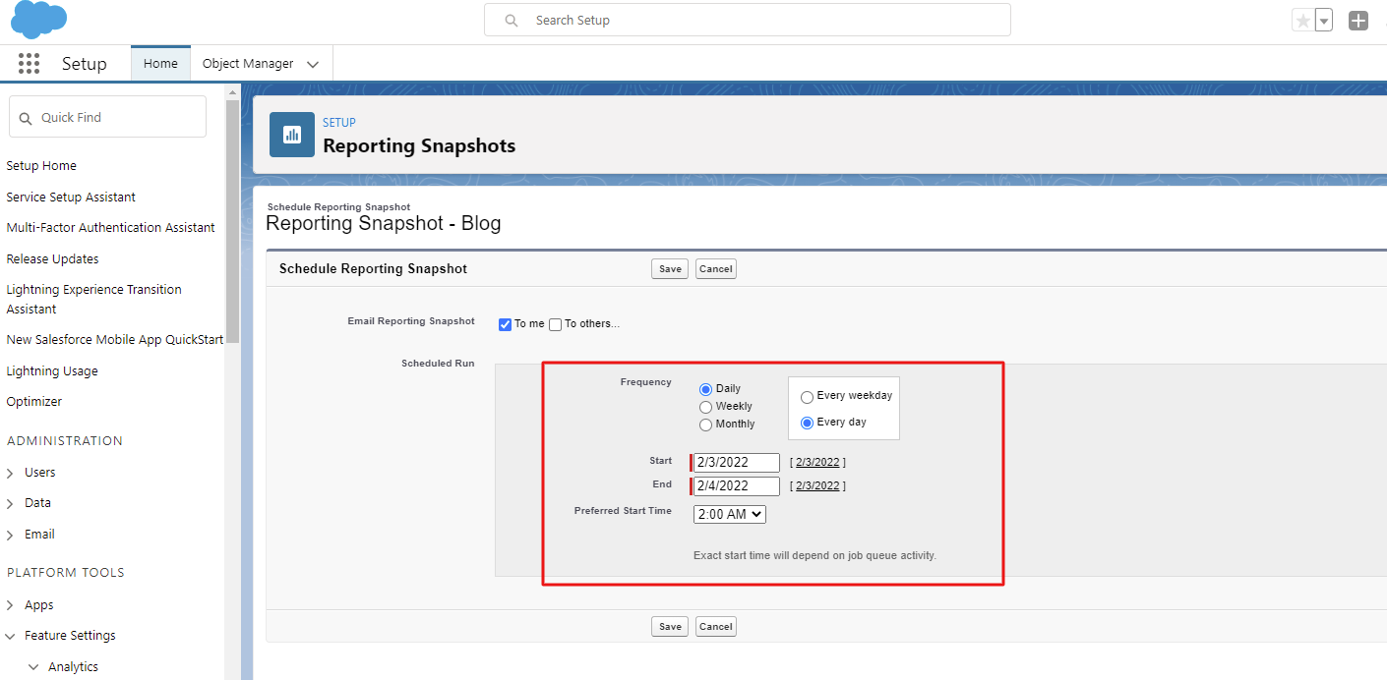The image size is (1387, 680).
Task: Choose the 'Every day' option
Action: click(x=807, y=423)
